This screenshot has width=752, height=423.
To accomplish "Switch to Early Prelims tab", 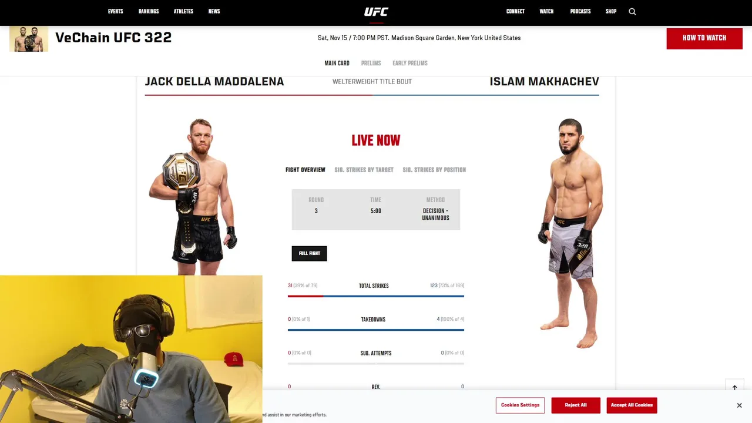I will coord(410,63).
